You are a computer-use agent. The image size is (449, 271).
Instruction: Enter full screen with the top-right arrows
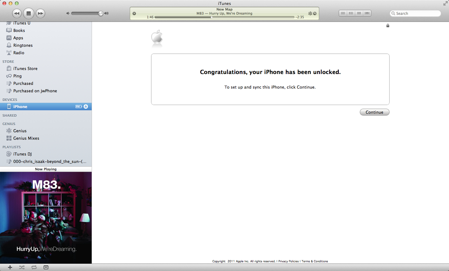coord(445,3)
